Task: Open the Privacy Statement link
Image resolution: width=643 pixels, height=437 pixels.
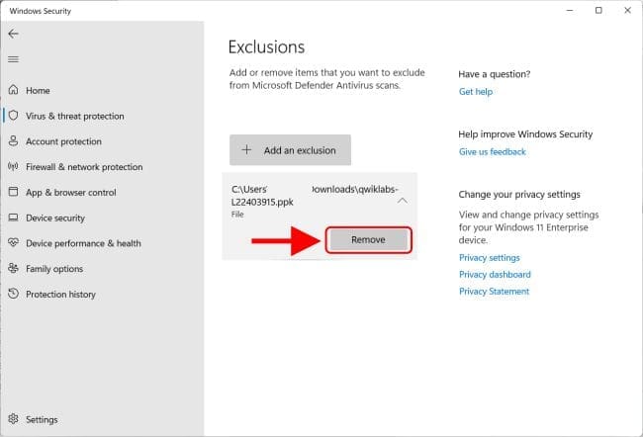Action: click(494, 292)
